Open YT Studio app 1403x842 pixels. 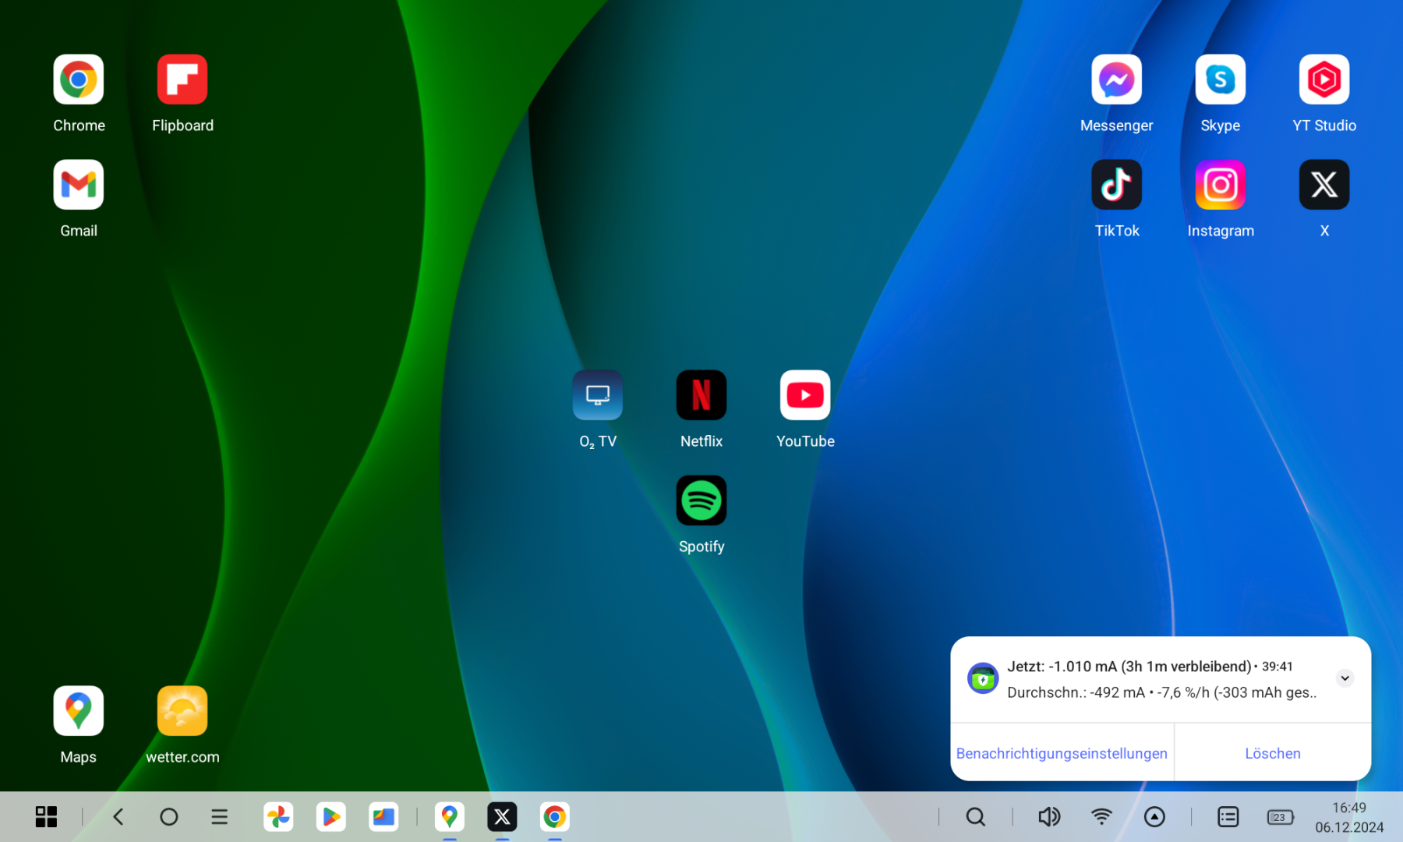1323,80
